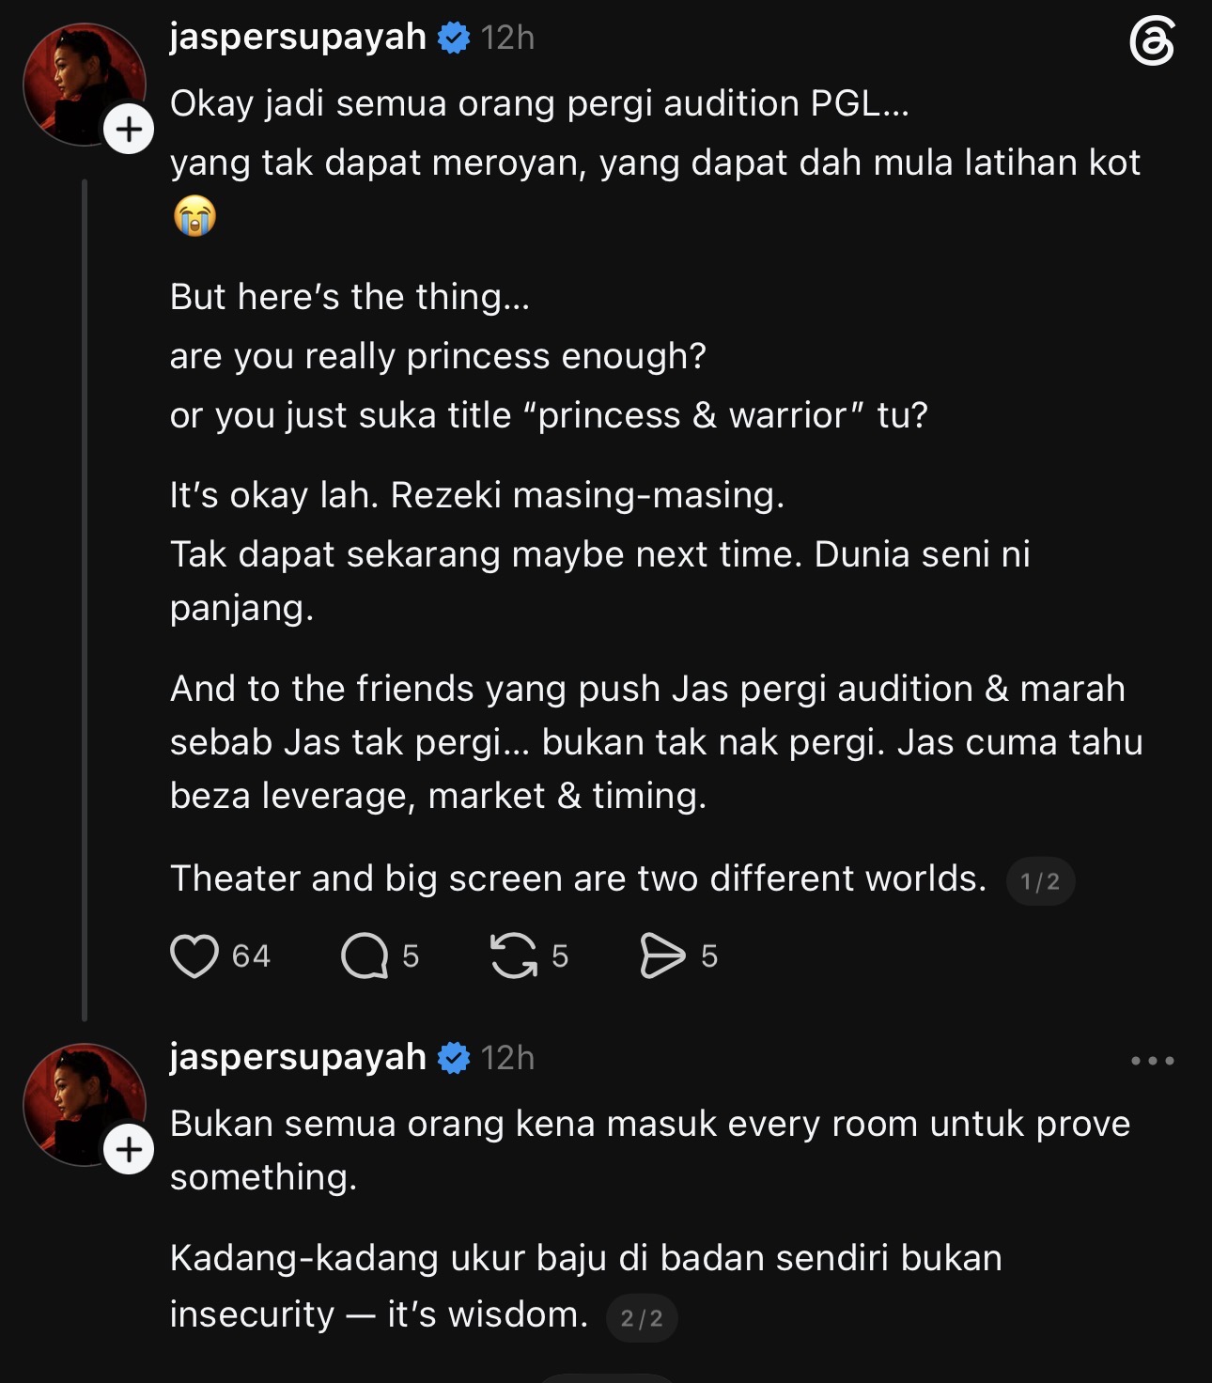Open the Threads logo icon
The image size is (1212, 1383).
pyautogui.click(x=1152, y=43)
